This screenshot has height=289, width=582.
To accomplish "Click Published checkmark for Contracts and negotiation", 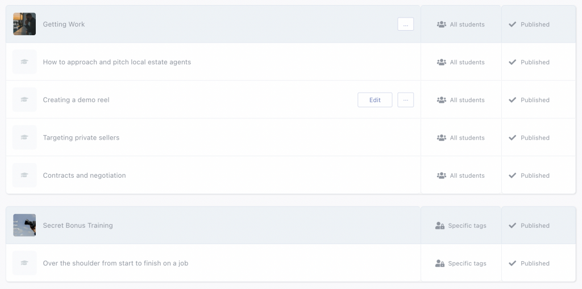I will coord(513,175).
